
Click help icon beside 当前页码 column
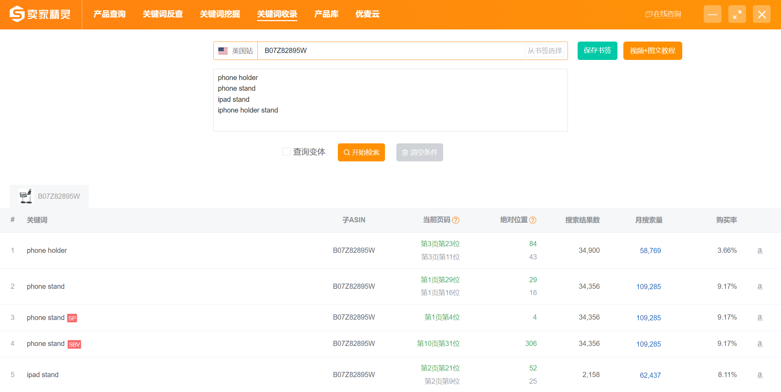[x=456, y=220]
